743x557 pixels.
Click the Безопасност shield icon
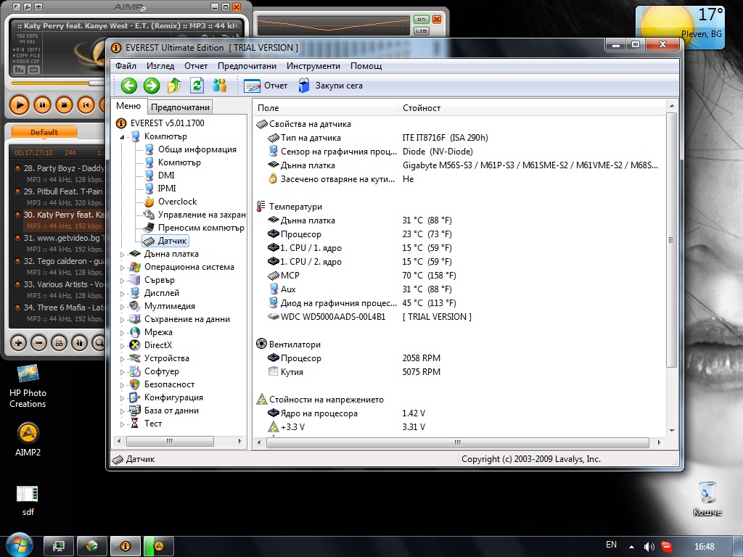click(135, 384)
